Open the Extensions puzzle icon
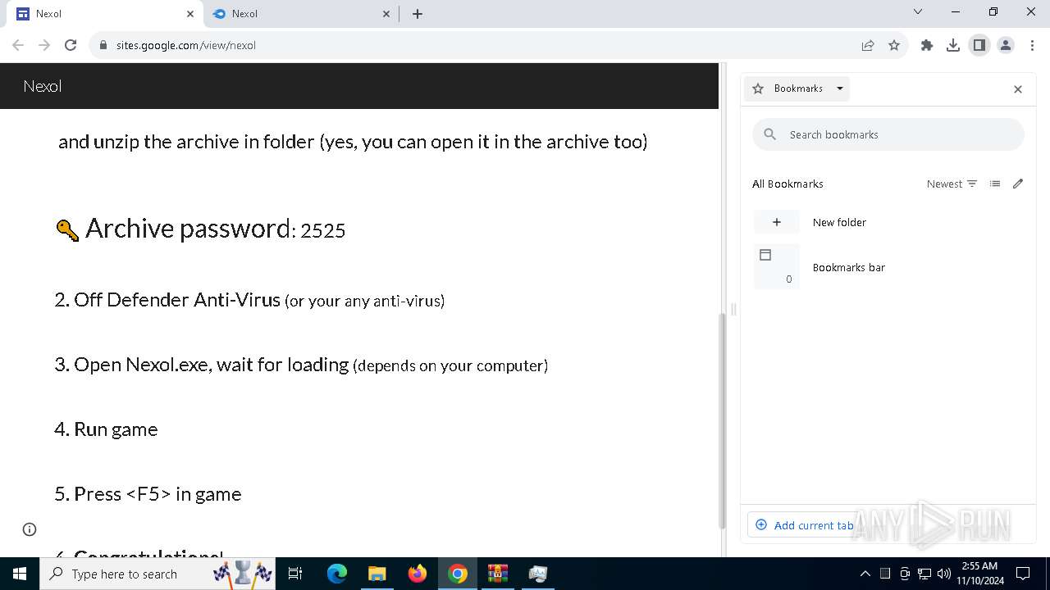The width and height of the screenshot is (1050, 590). [927, 45]
